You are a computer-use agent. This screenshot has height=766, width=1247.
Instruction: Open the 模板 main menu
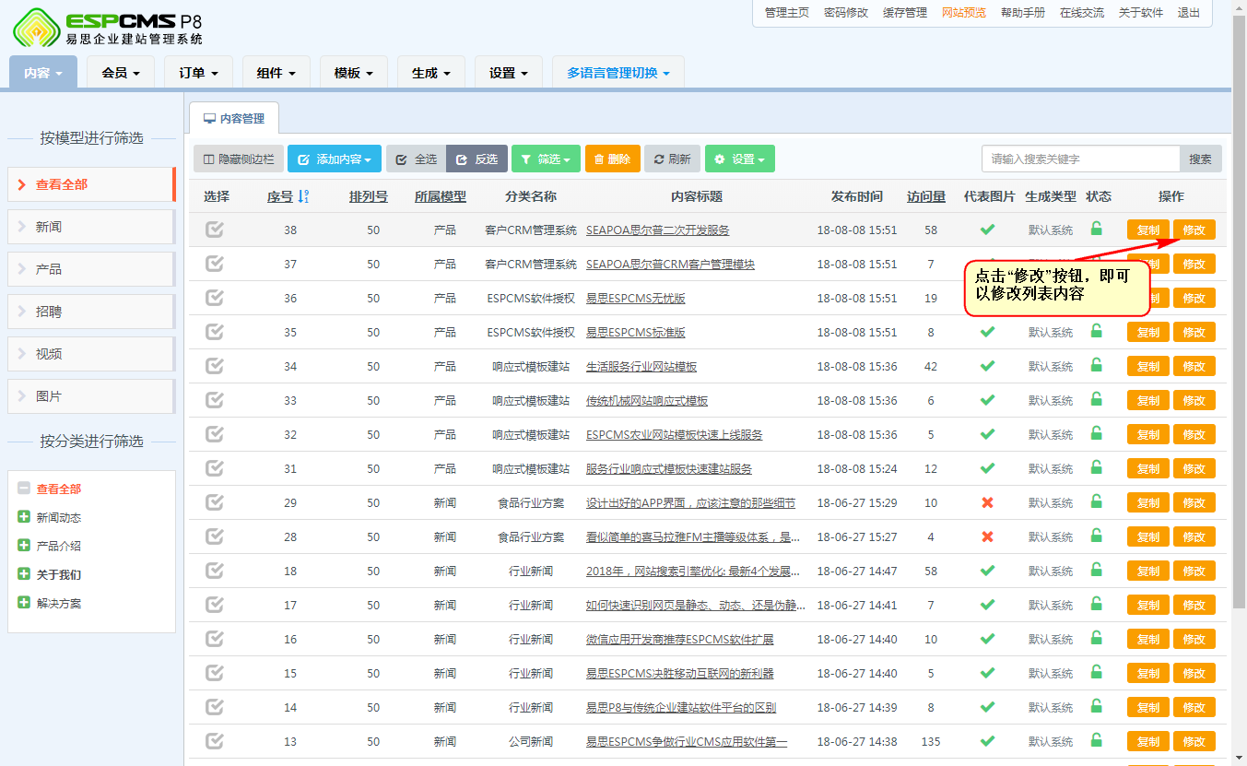click(x=354, y=73)
